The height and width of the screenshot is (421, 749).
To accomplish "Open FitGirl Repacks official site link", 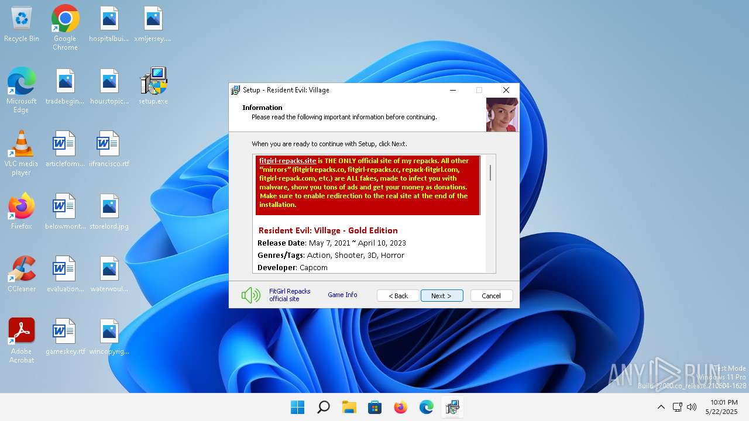I will click(x=290, y=295).
